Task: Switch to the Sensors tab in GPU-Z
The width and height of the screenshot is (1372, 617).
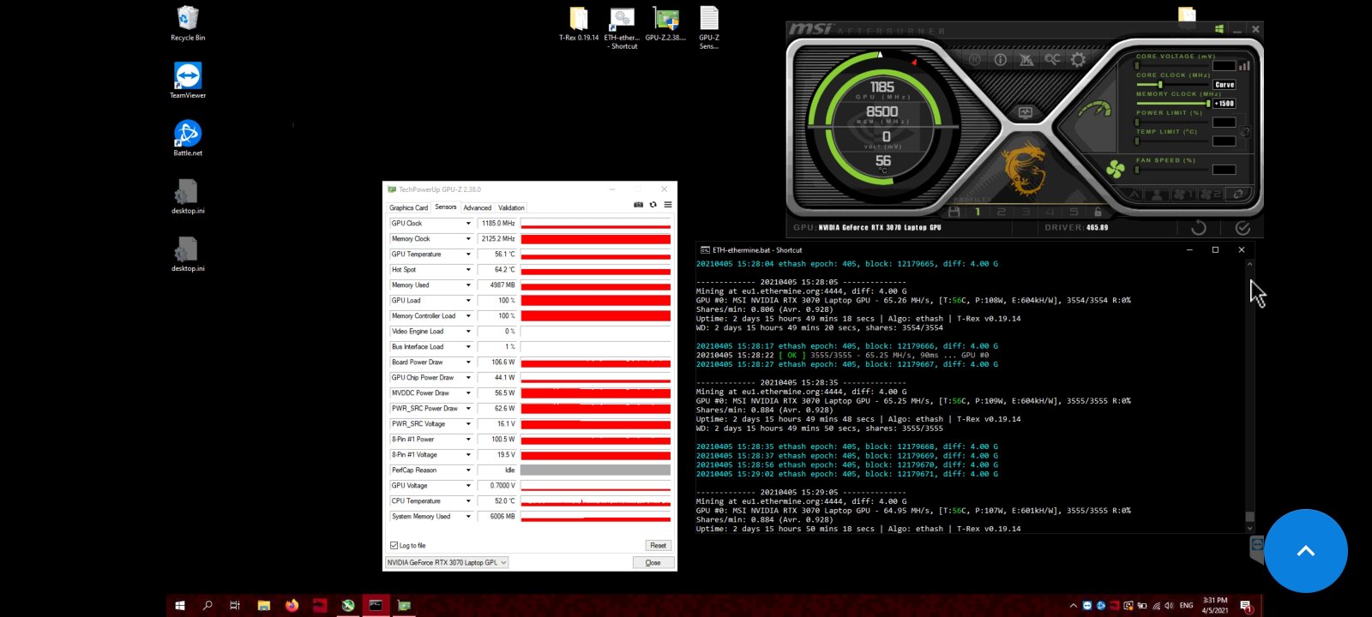Action: click(x=446, y=207)
